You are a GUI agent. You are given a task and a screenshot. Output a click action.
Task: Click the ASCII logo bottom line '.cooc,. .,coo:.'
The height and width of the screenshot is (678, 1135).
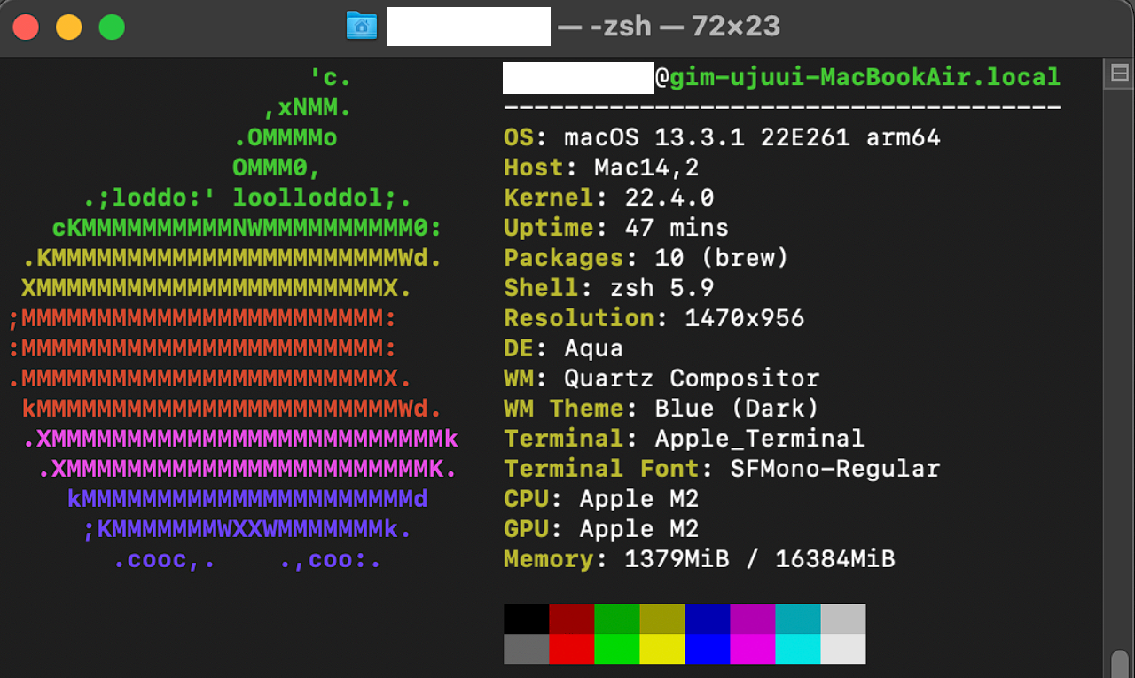[247, 561]
